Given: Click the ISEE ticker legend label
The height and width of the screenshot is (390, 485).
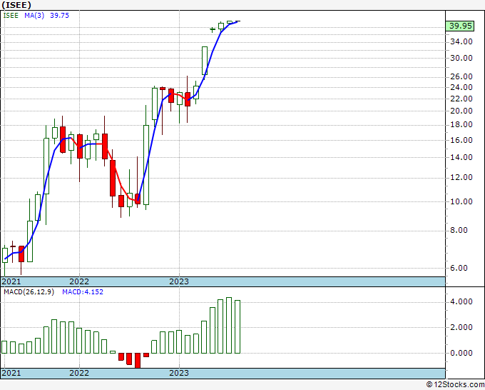Looking at the screenshot, I should pos(11,16).
